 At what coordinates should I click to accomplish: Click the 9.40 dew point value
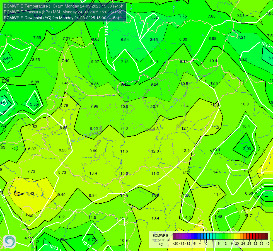pyautogui.click(x=62, y=195)
